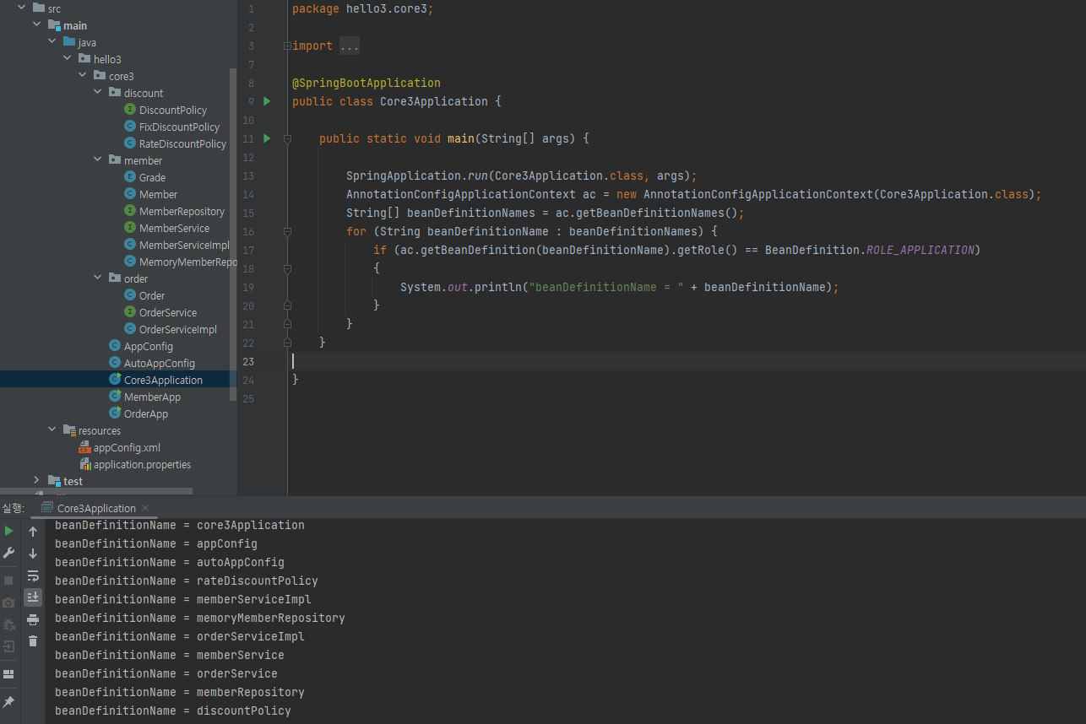Collapse the resources folder
Viewport: 1086px width, 724px height.
pyautogui.click(x=52, y=430)
